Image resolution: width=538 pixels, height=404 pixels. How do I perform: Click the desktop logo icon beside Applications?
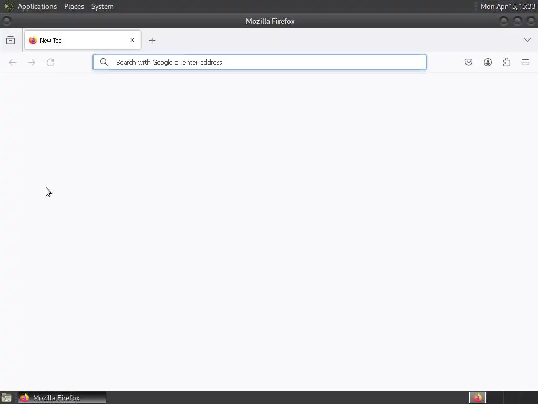[8, 6]
